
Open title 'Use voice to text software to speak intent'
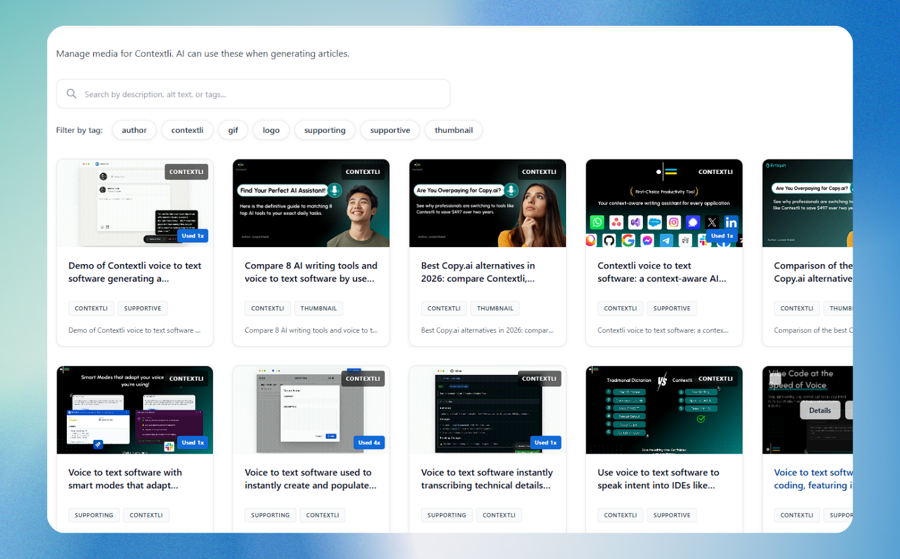pyautogui.click(x=659, y=479)
